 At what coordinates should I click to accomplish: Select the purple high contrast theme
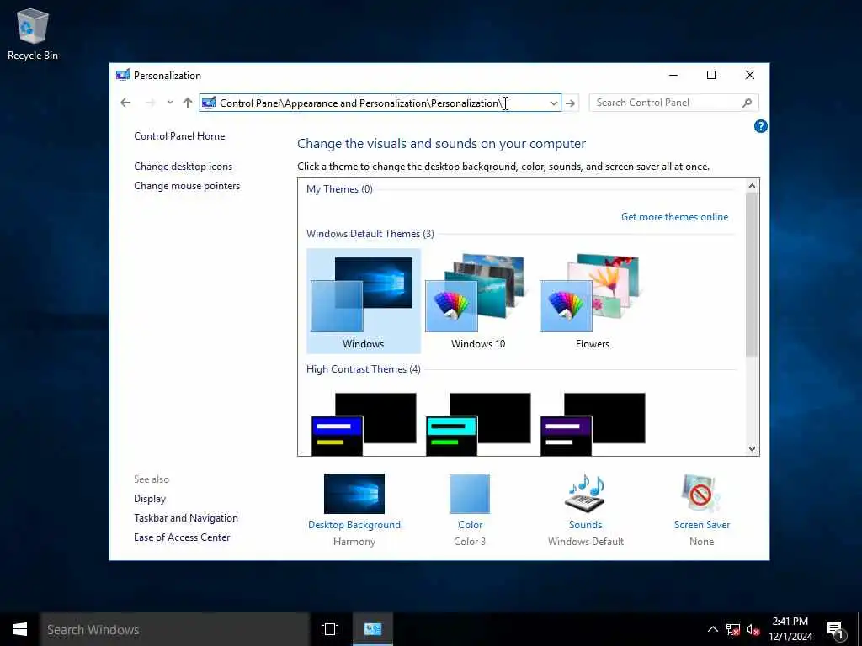(x=592, y=424)
